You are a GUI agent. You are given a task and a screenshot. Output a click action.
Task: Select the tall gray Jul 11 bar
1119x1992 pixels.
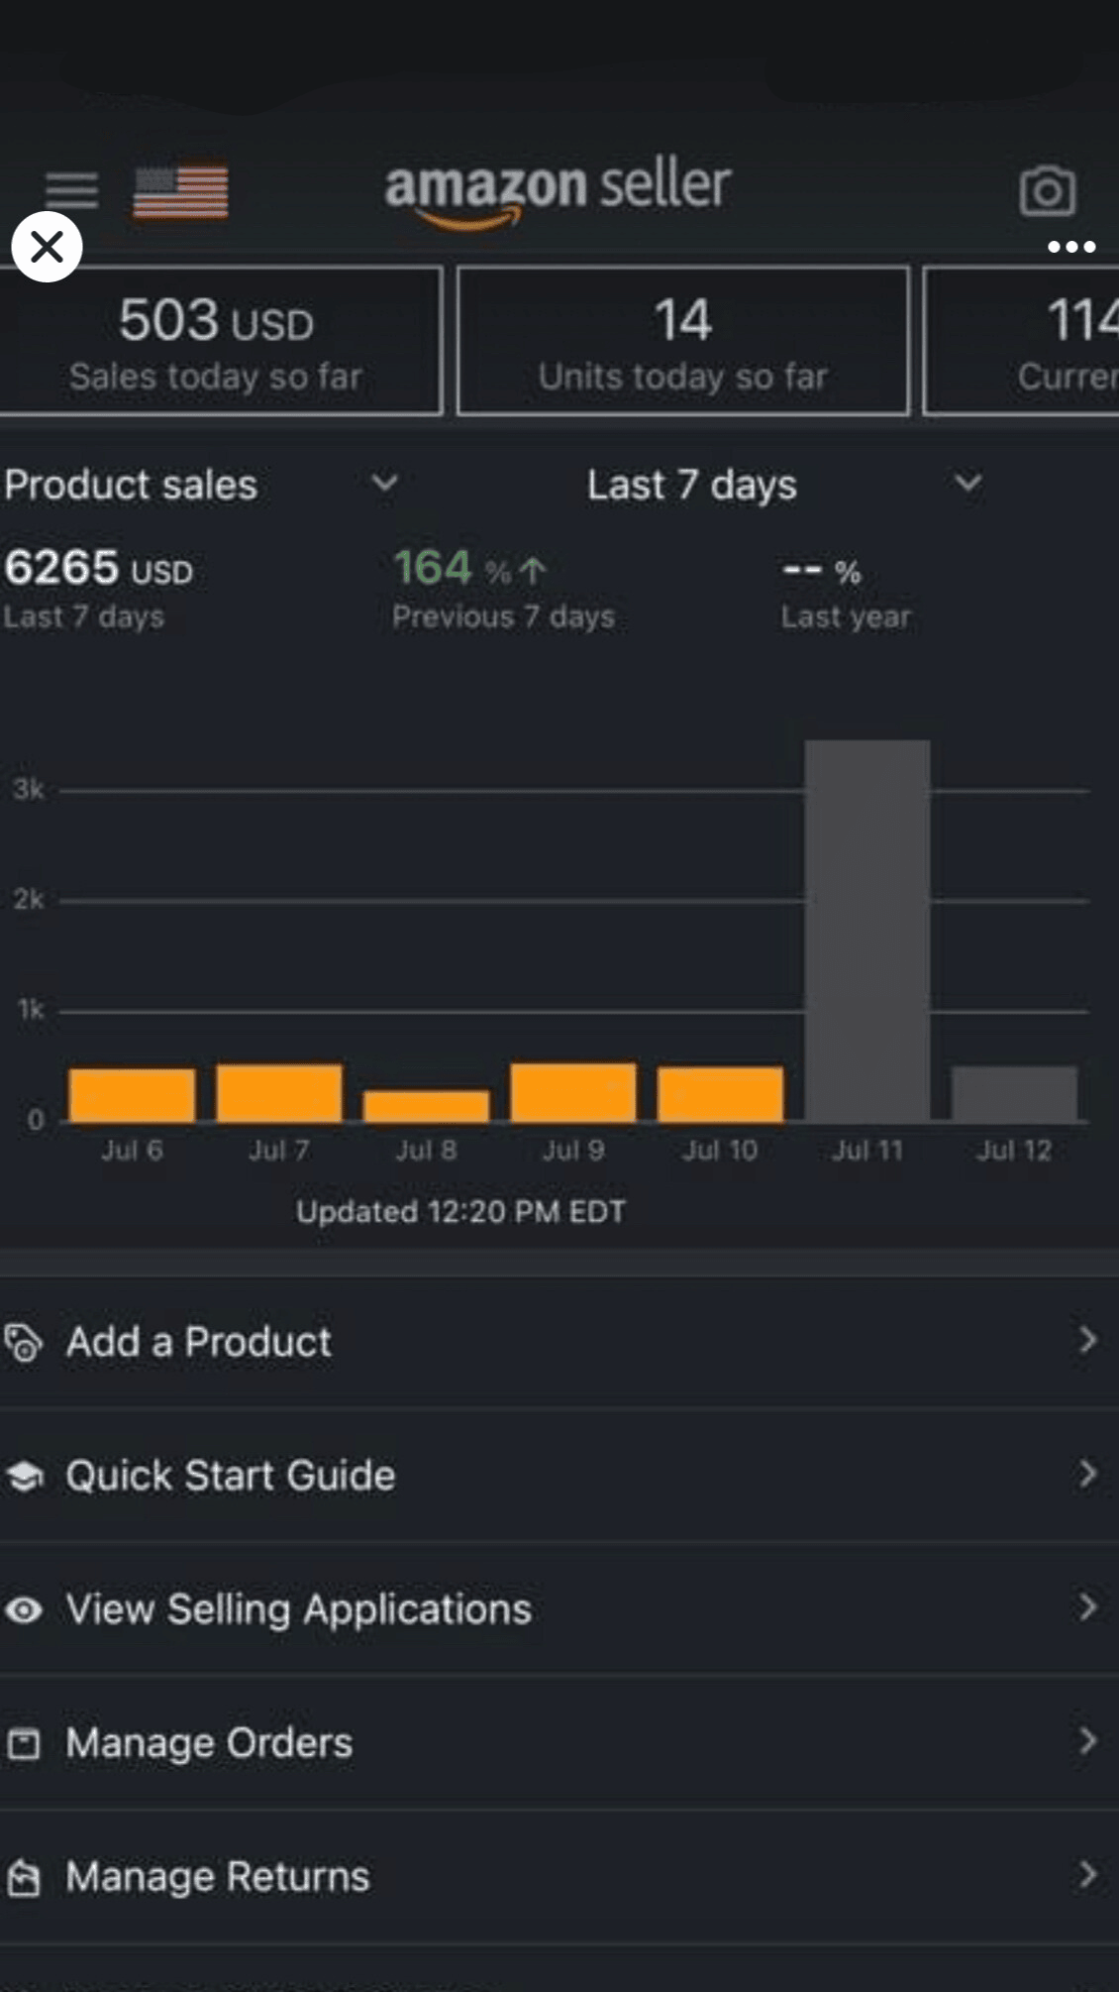click(x=867, y=931)
